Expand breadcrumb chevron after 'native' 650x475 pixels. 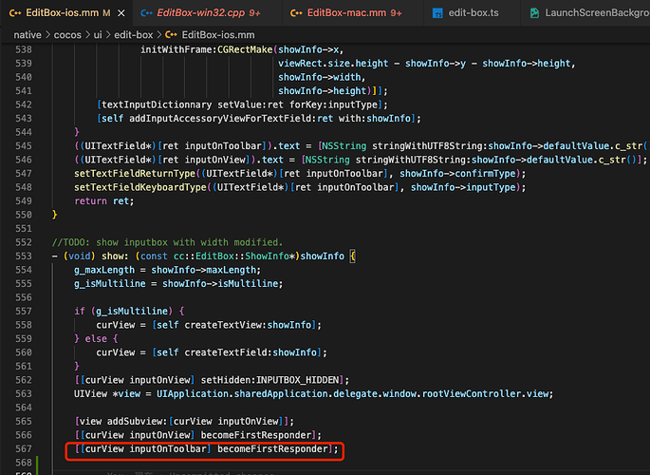(x=47, y=35)
